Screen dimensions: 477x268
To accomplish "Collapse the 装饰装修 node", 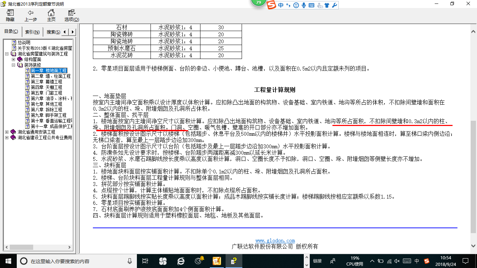I will point(14,65).
